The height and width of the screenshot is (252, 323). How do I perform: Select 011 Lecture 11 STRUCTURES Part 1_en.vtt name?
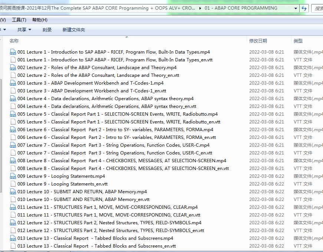tap(109, 215)
